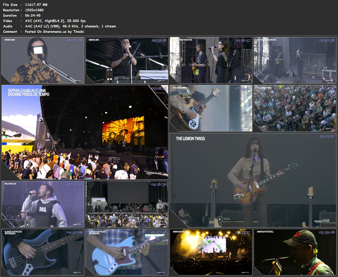Viewport: 338px width, 277px height.
Task: Click 'THE LEMON TWIGS' caption on large thumbnail
Action: coord(190,138)
